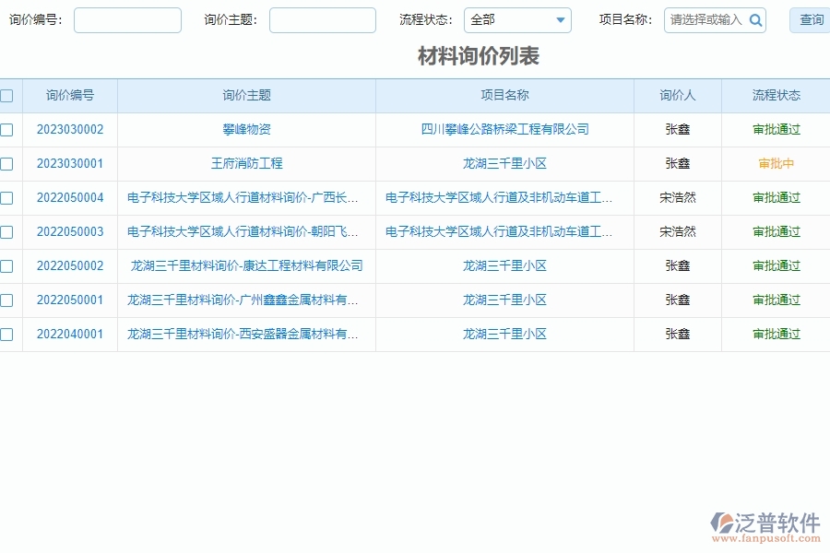Check the checkbox for row 2023030002
Viewport: 830px width, 553px height.
(7, 129)
